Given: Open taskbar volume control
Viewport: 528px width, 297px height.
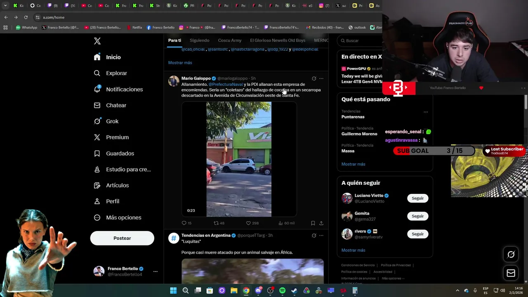Looking at the screenshot, I should coord(502,291).
